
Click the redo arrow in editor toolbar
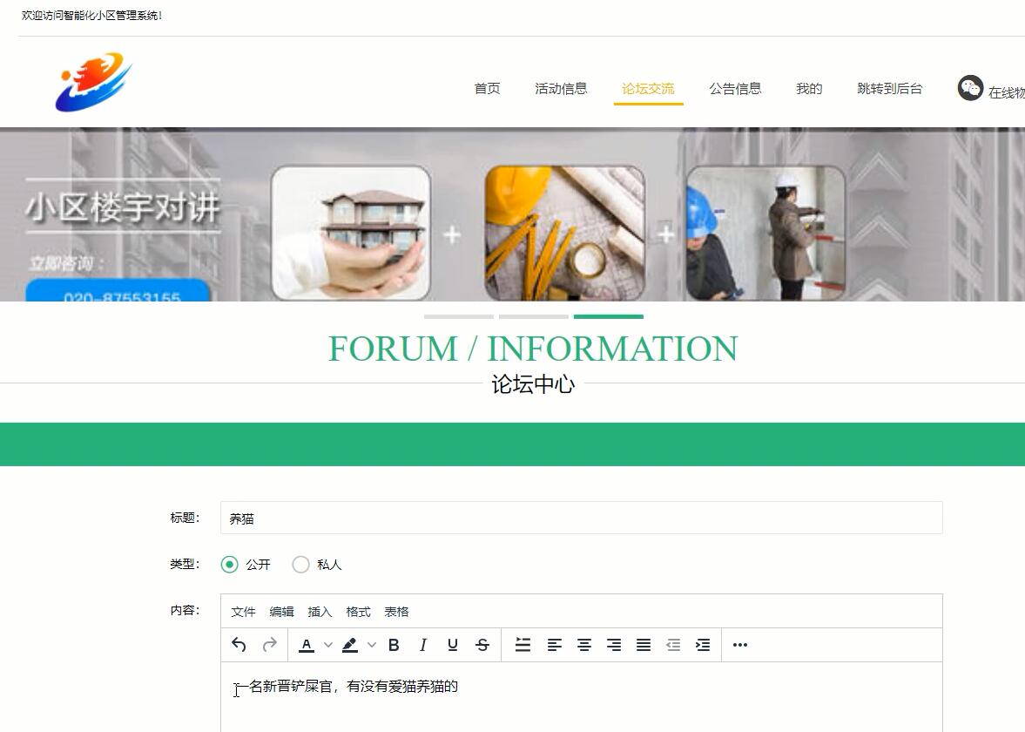pos(269,645)
